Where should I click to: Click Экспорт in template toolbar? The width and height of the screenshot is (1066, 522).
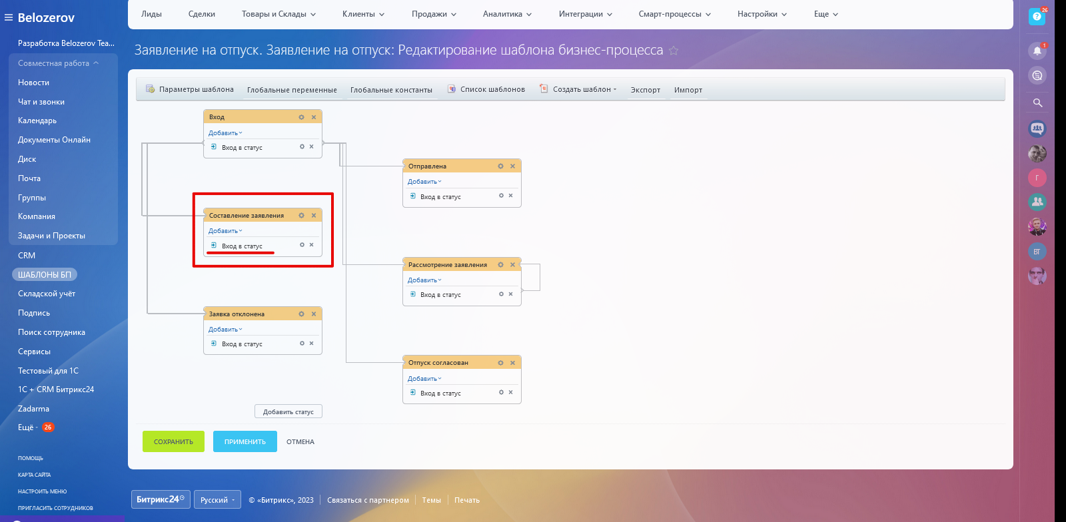(646, 90)
